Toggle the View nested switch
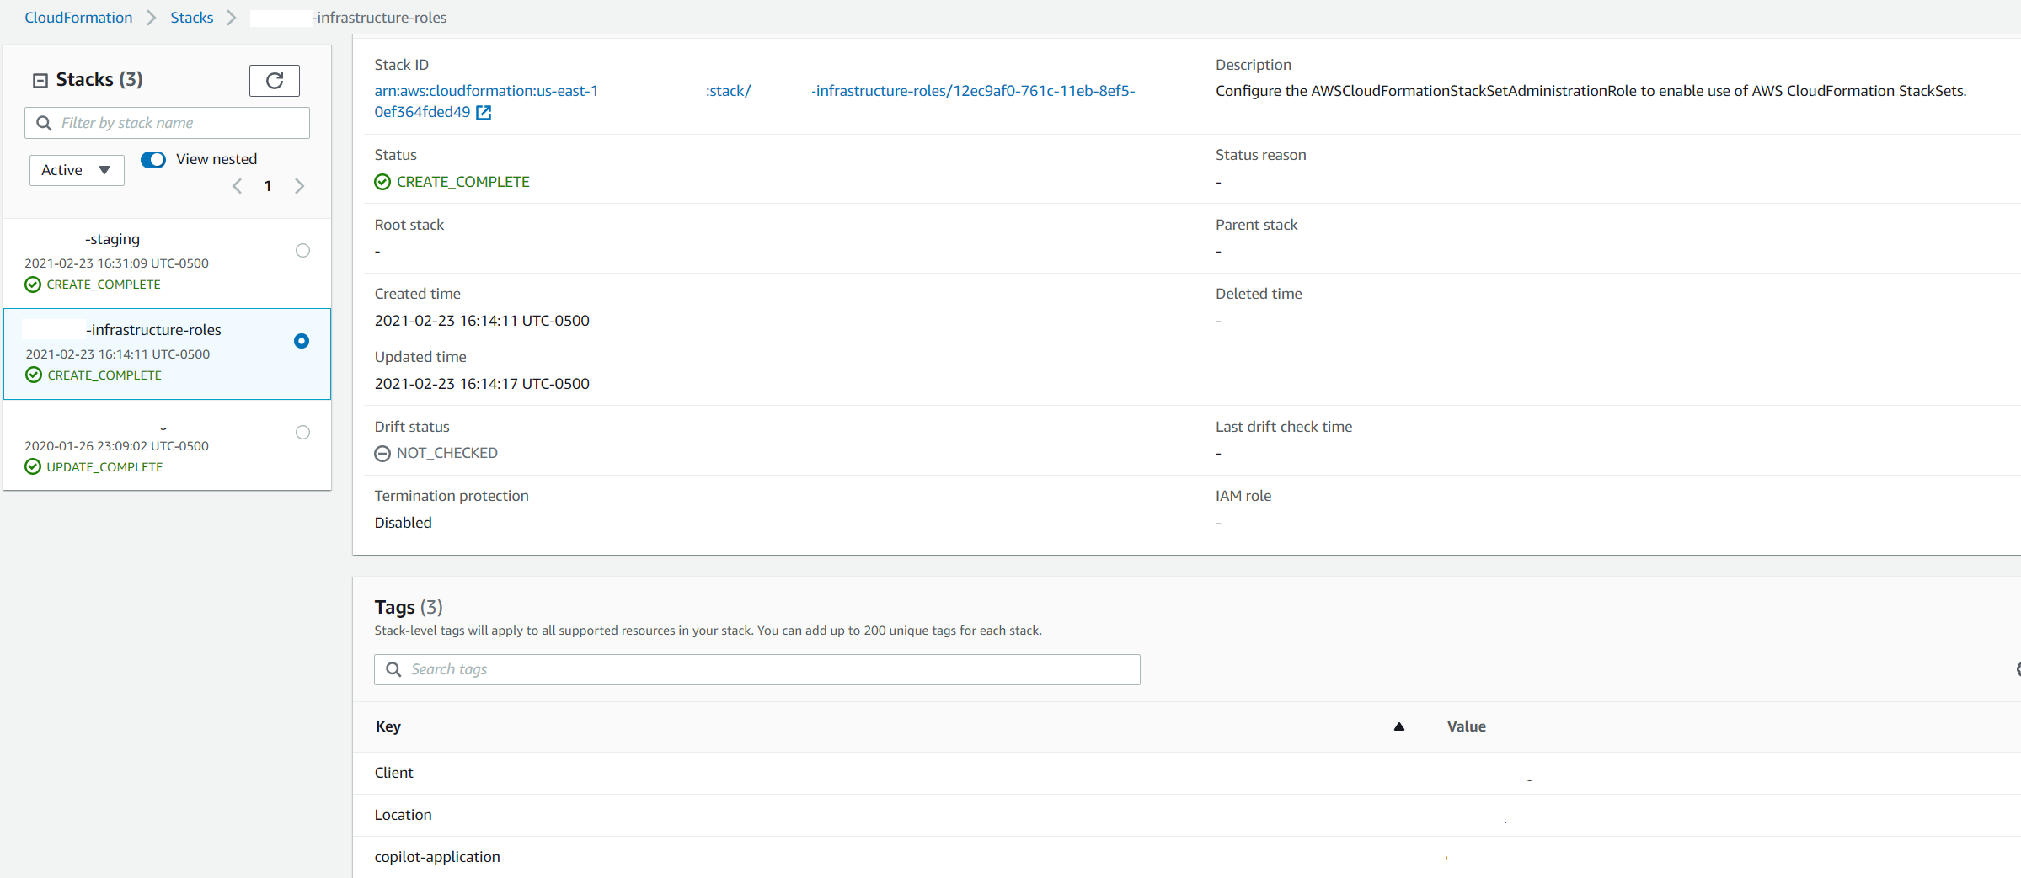The height and width of the screenshot is (878, 2021). (153, 159)
